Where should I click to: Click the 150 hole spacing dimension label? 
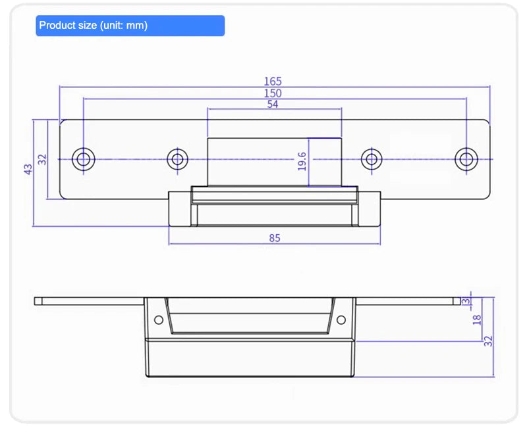[x=273, y=93]
